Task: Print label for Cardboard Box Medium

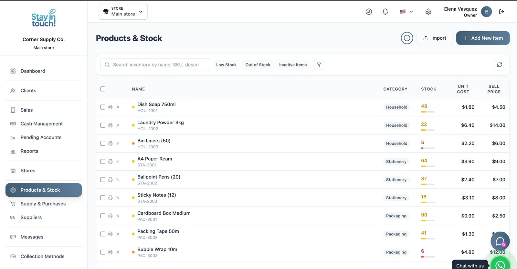Action: (110, 216)
